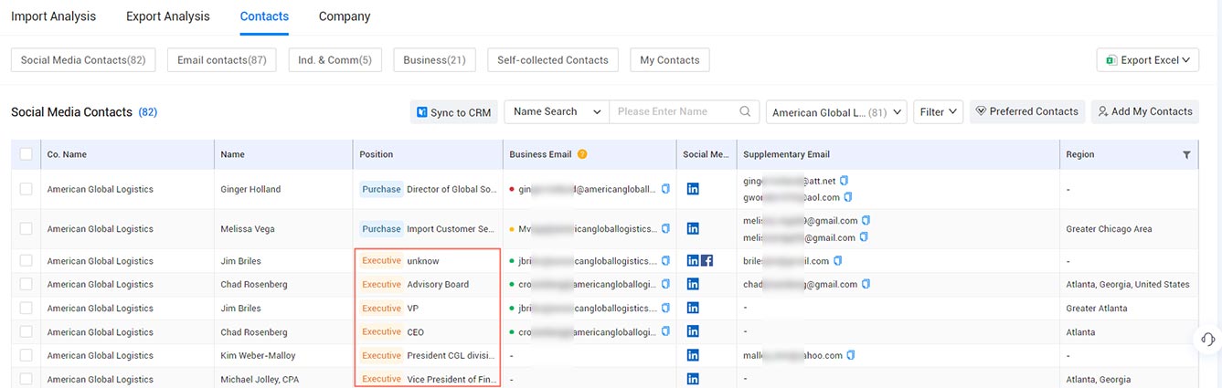This screenshot has width=1222, height=388.
Task: Open LinkedIn profile for Kim Weber-Malloy
Action: tap(693, 356)
